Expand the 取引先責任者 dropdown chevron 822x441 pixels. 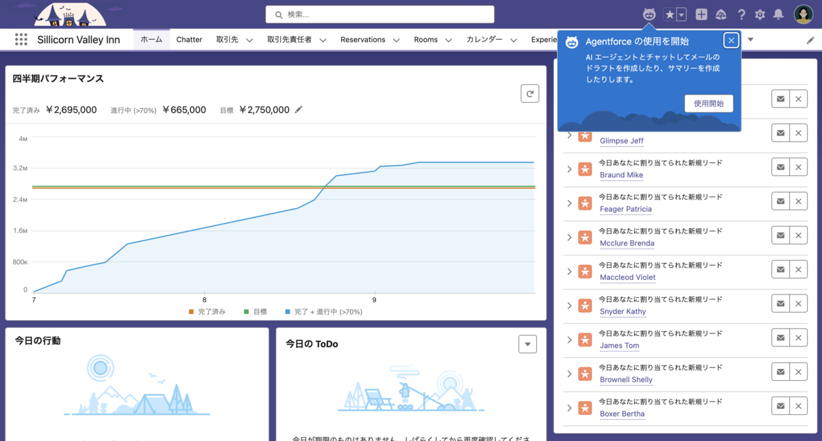click(323, 40)
